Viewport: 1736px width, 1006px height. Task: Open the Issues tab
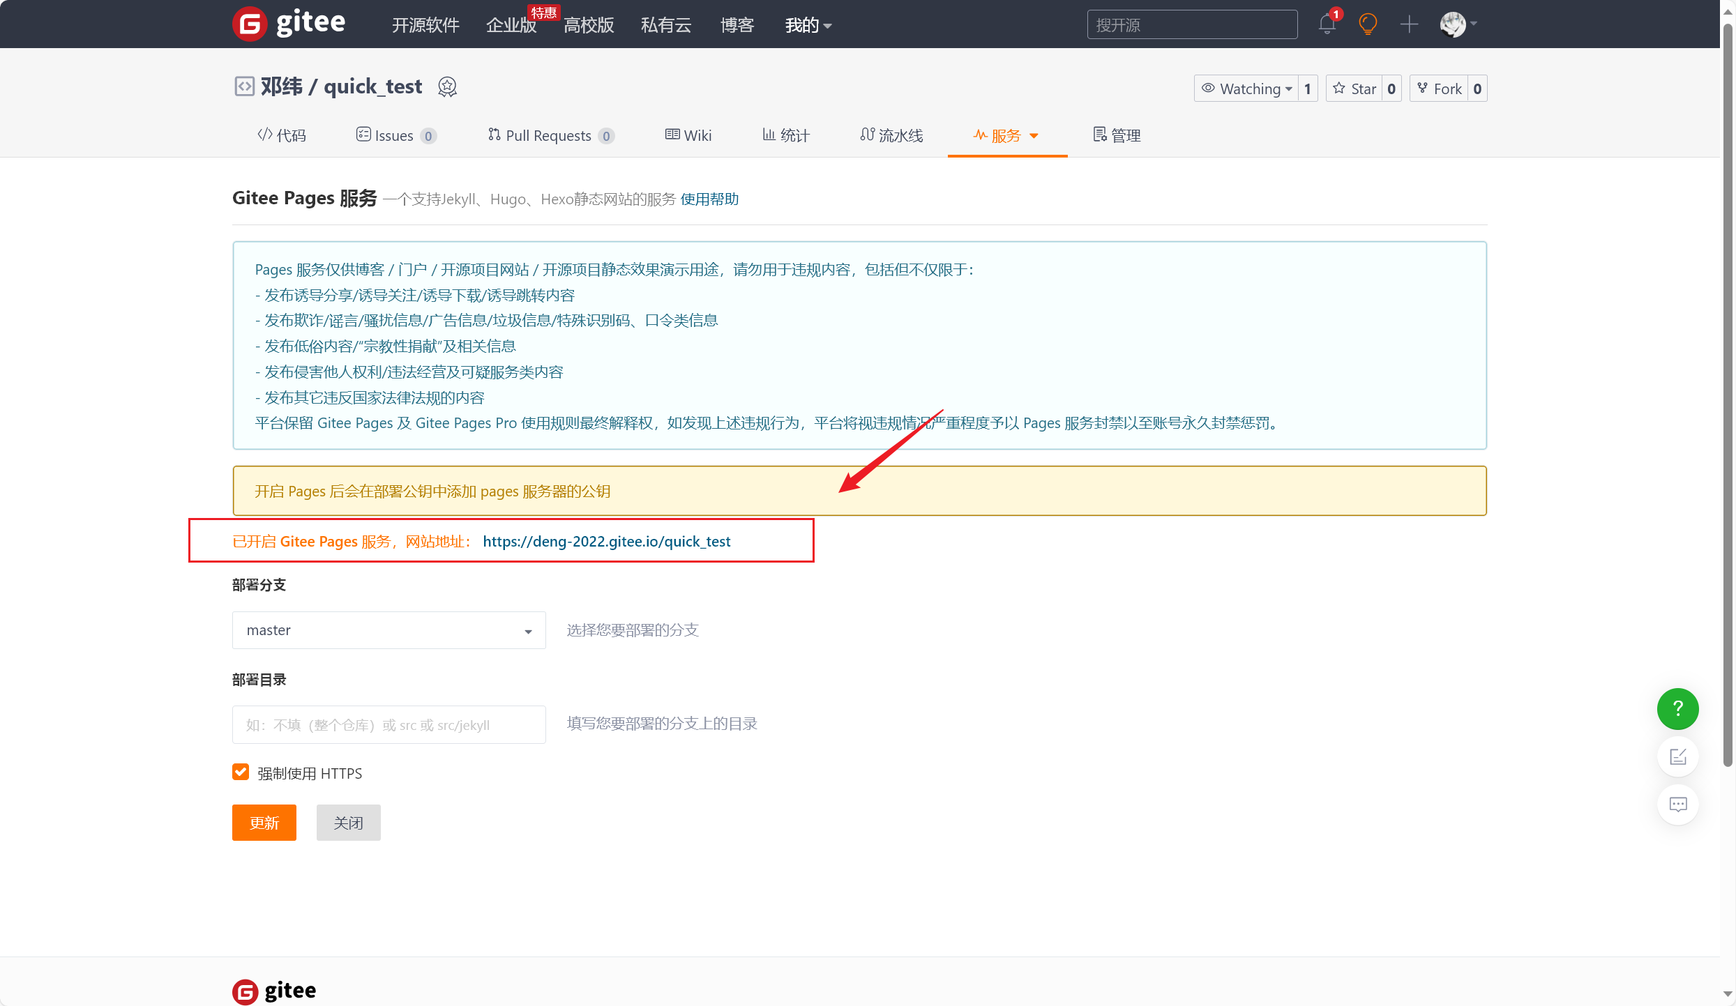[396, 135]
